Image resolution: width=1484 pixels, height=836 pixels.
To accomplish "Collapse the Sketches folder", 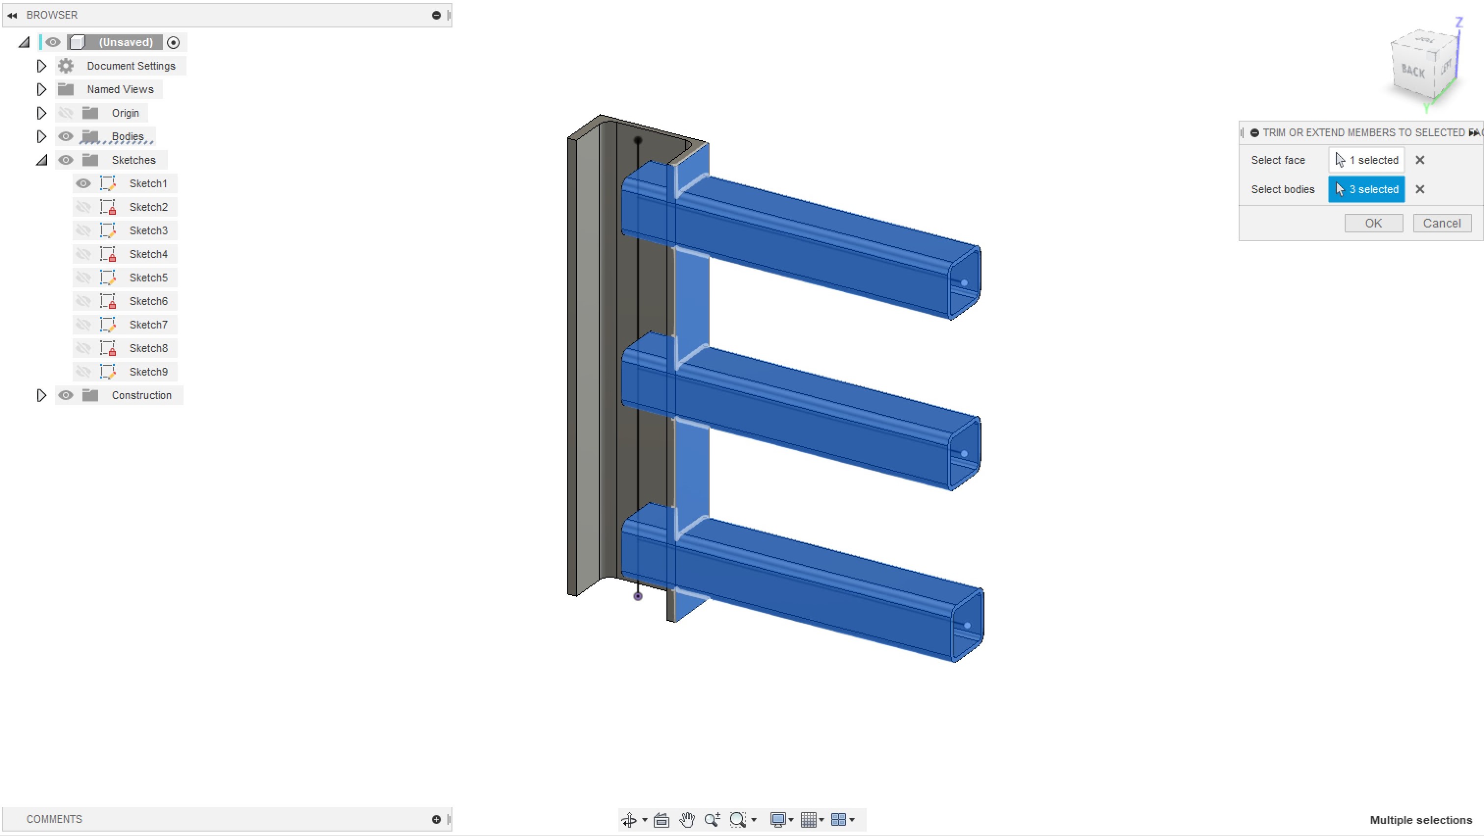I will [42, 160].
